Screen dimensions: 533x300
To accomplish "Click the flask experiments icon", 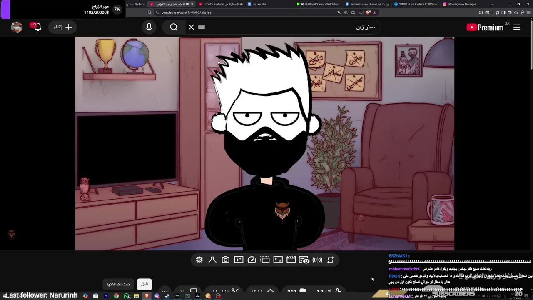I will point(212,260).
